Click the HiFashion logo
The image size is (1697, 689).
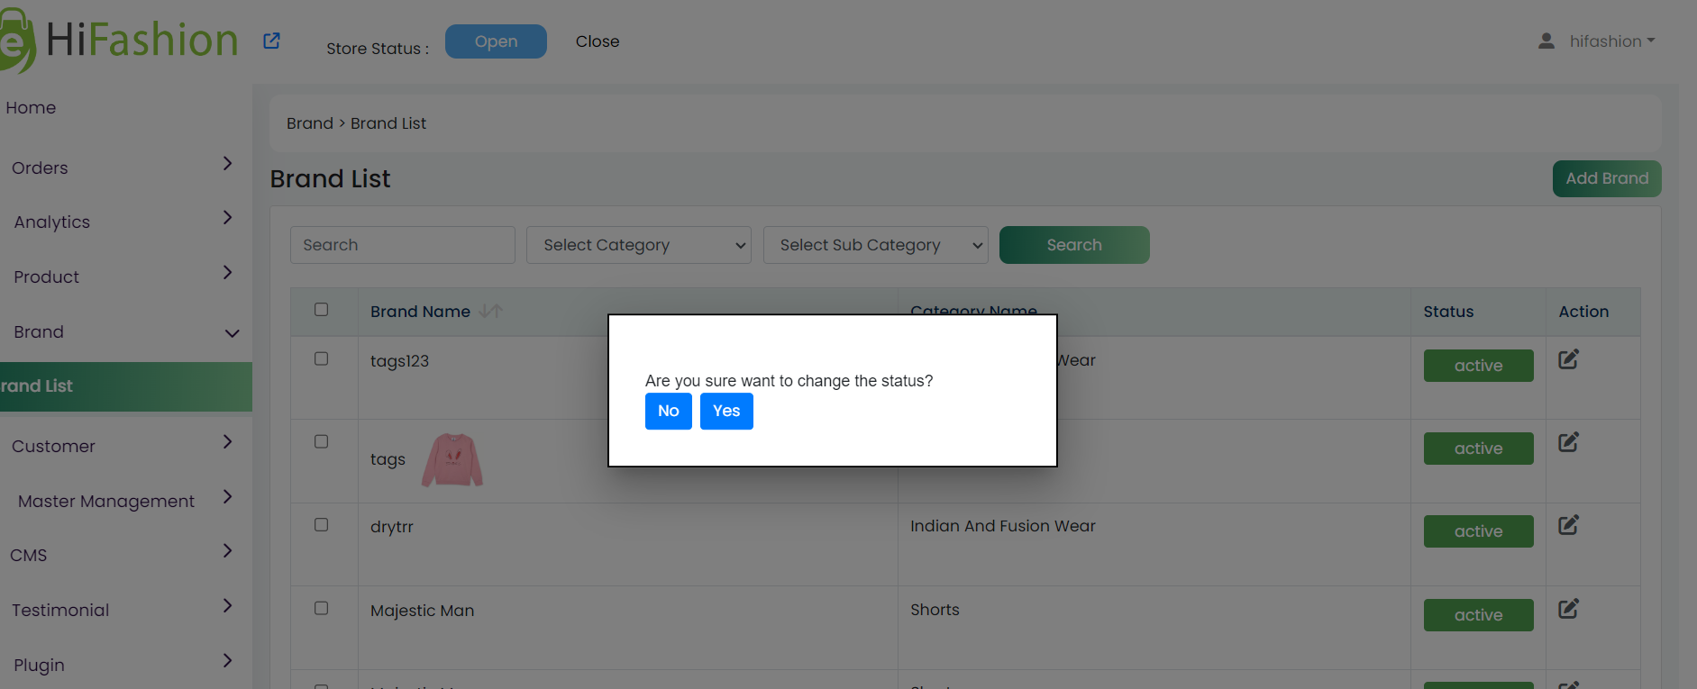(119, 41)
